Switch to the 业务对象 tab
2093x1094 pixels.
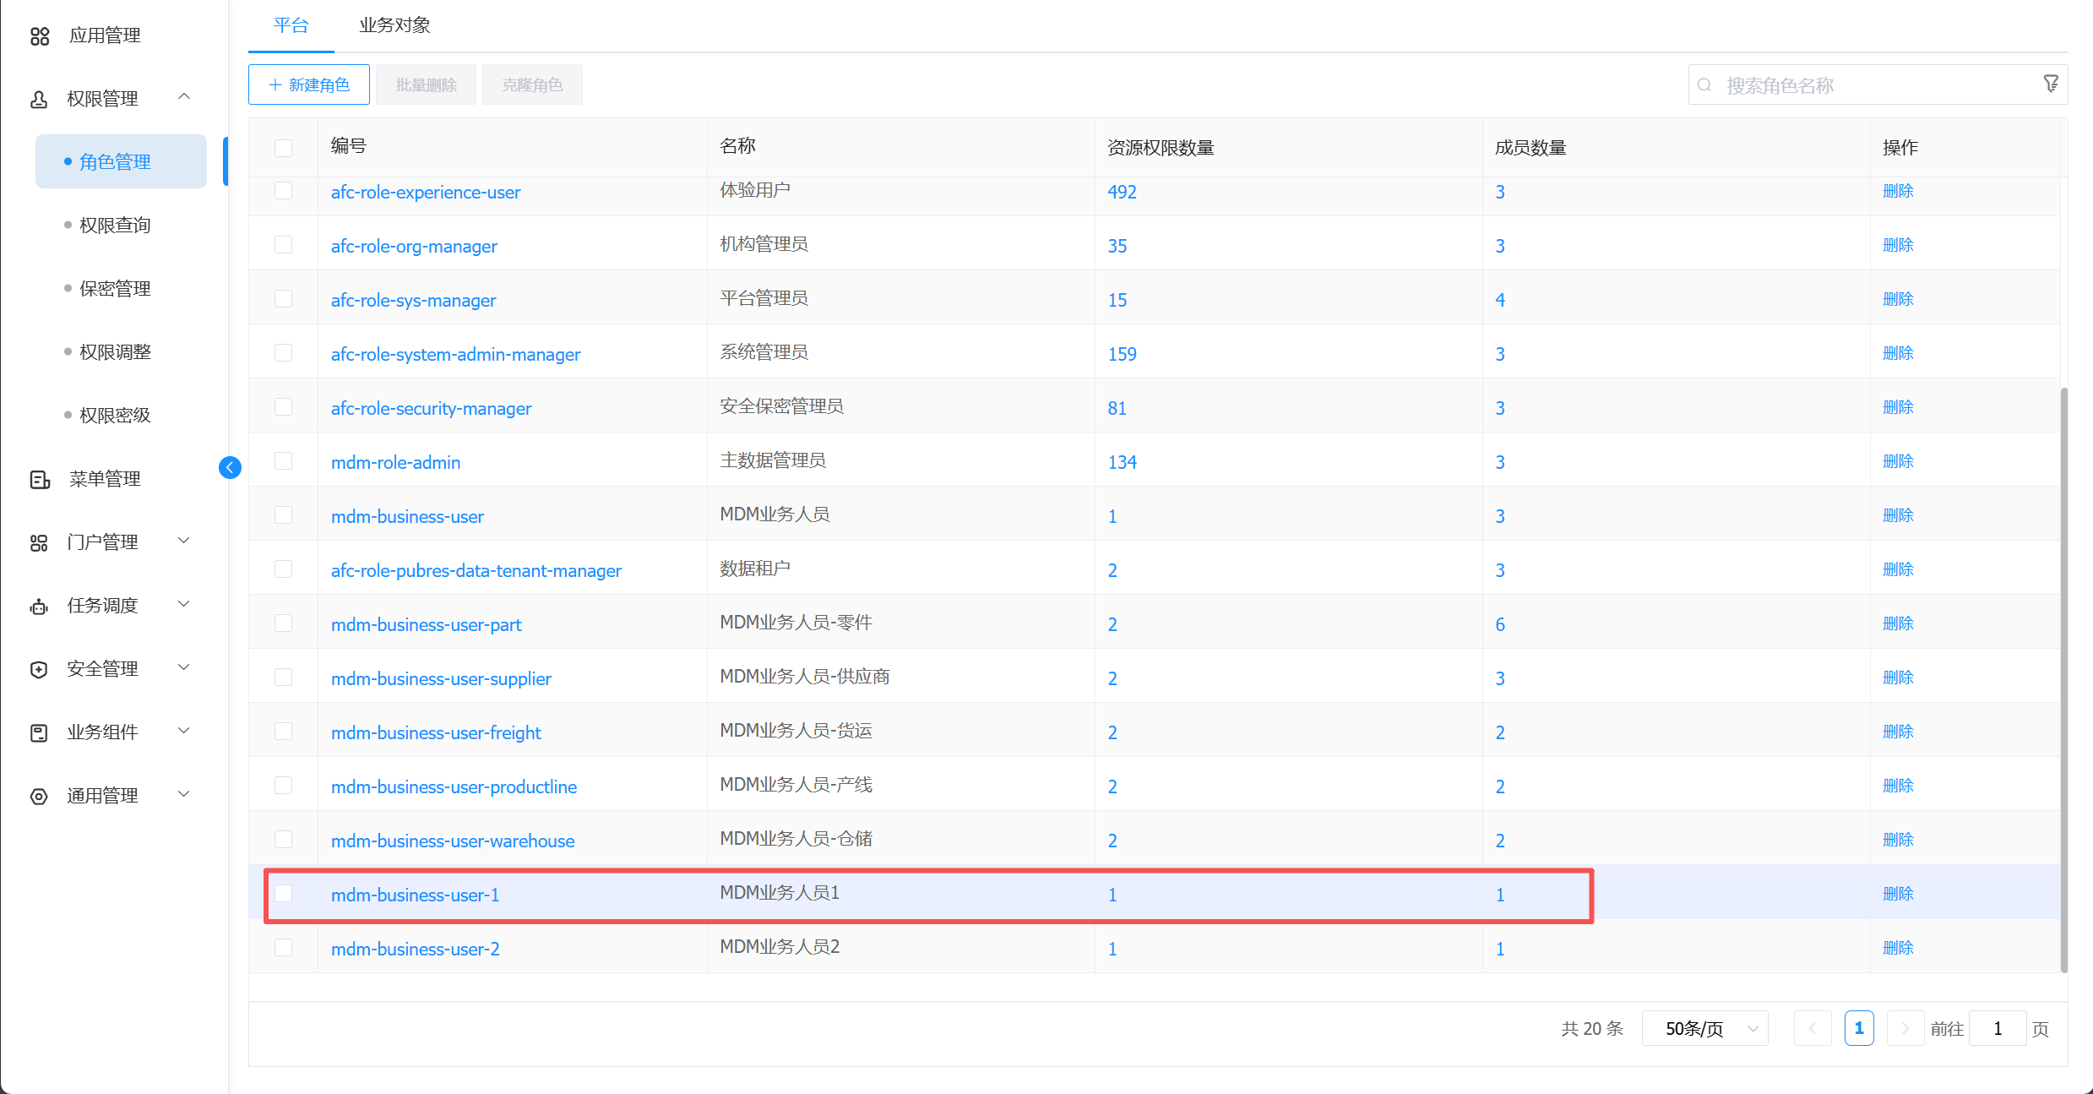394,25
